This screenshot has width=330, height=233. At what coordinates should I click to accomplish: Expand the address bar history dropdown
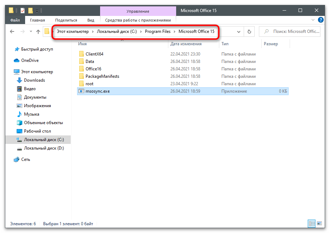pos(239,32)
